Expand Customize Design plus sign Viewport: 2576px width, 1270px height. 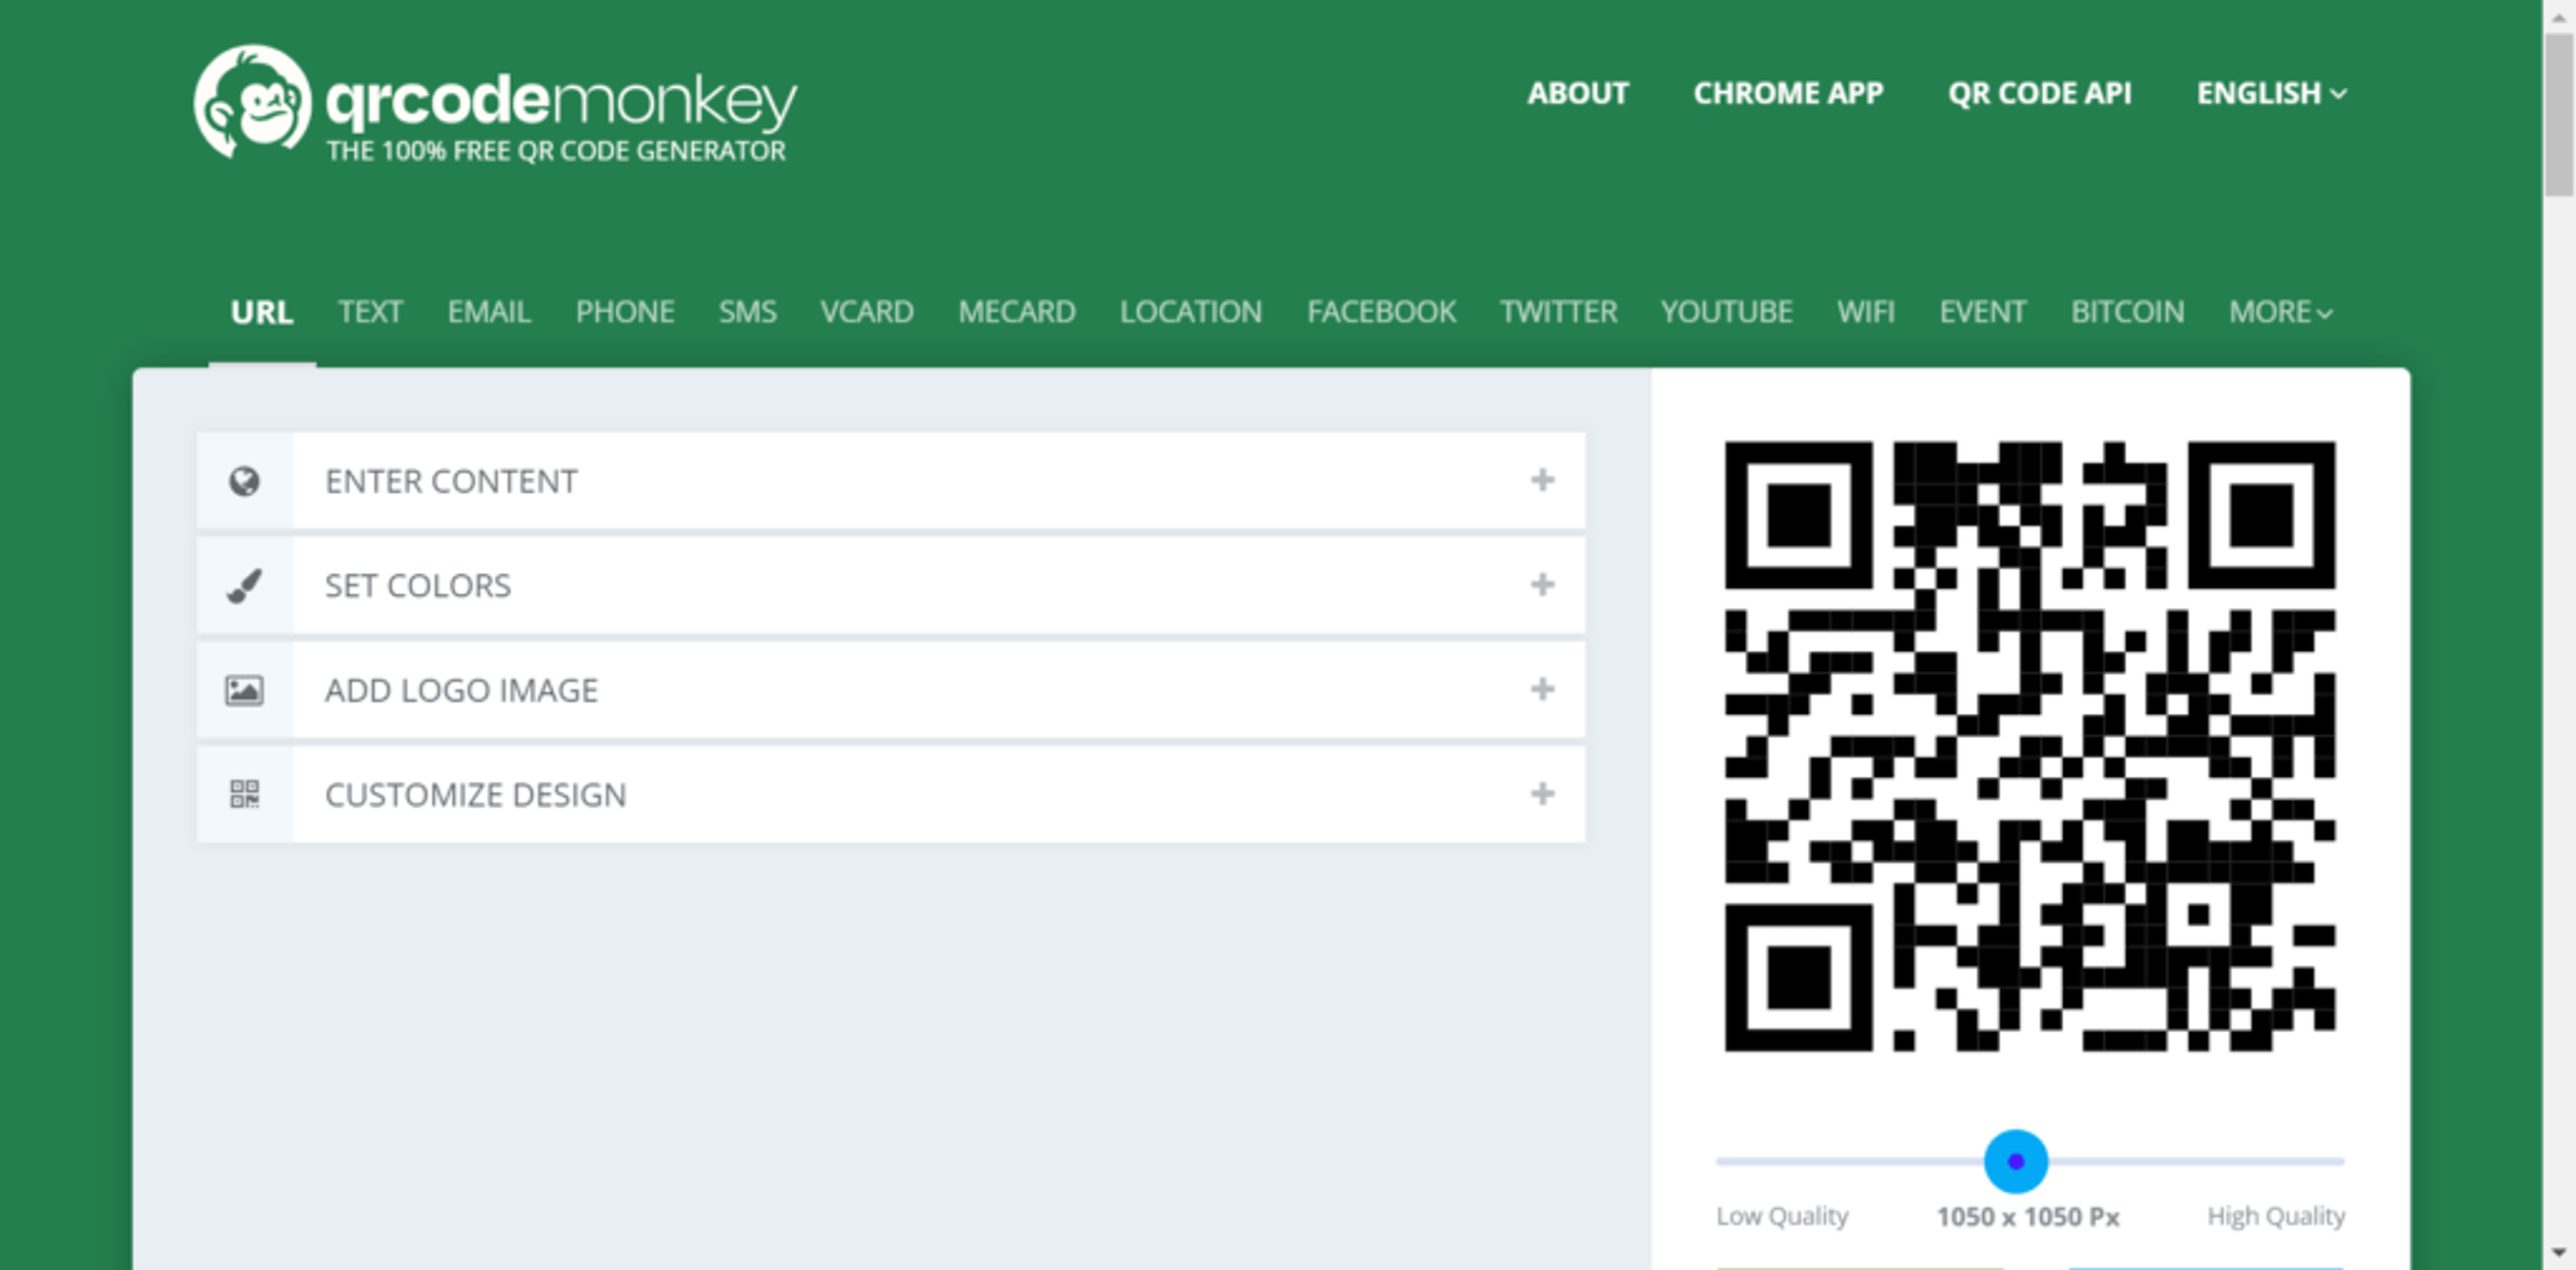tap(1542, 795)
